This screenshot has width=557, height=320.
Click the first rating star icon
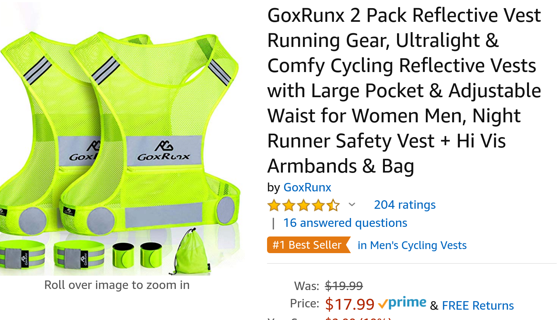click(274, 205)
